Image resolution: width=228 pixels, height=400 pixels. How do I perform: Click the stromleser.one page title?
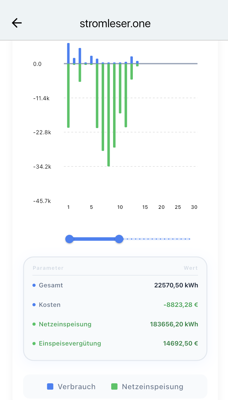pyautogui.click(x=115, y=24)
